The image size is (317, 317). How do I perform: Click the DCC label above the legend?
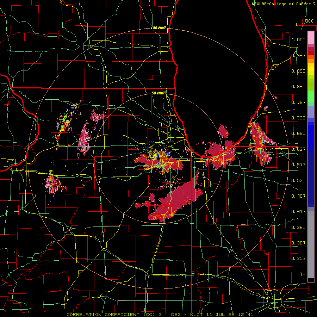(x=309, y=21)
